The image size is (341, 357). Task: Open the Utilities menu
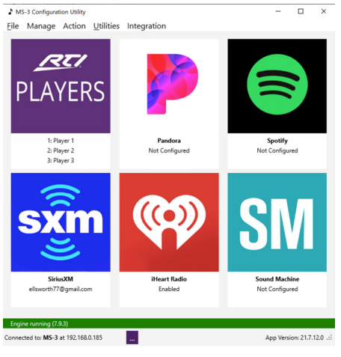point(106,26)
